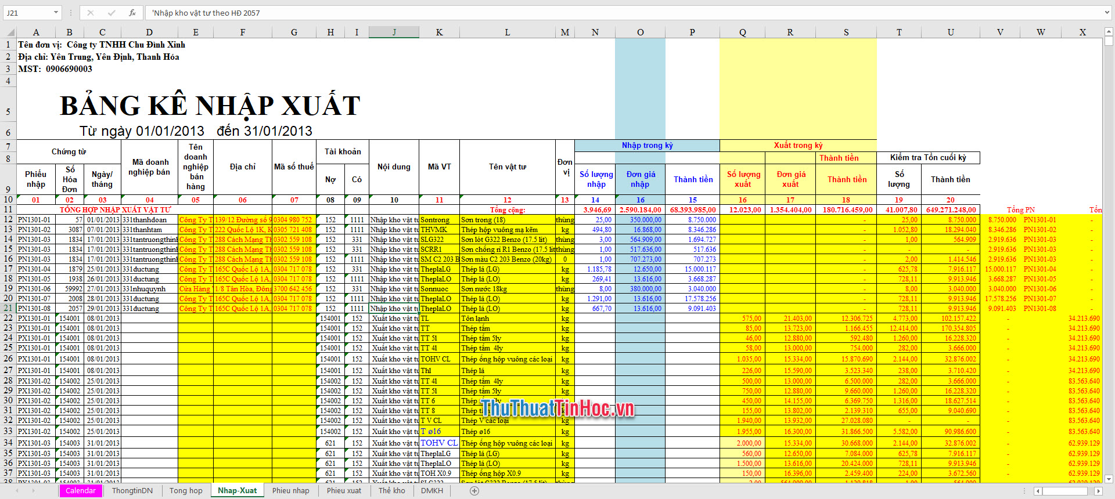Viewport: 1115px width, 499px height.
Task: Click total cell '180.716.459,00'
Action: point(846,210)
